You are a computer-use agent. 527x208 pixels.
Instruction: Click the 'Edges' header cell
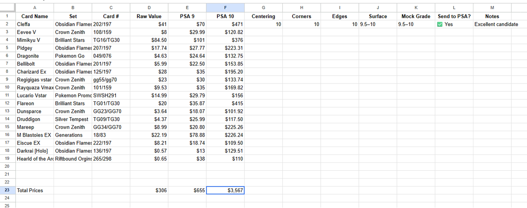pos(339,16)
